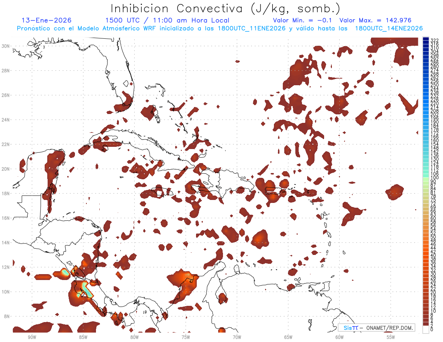
Task: Click the '85W' longitude label
Action: 83,337
